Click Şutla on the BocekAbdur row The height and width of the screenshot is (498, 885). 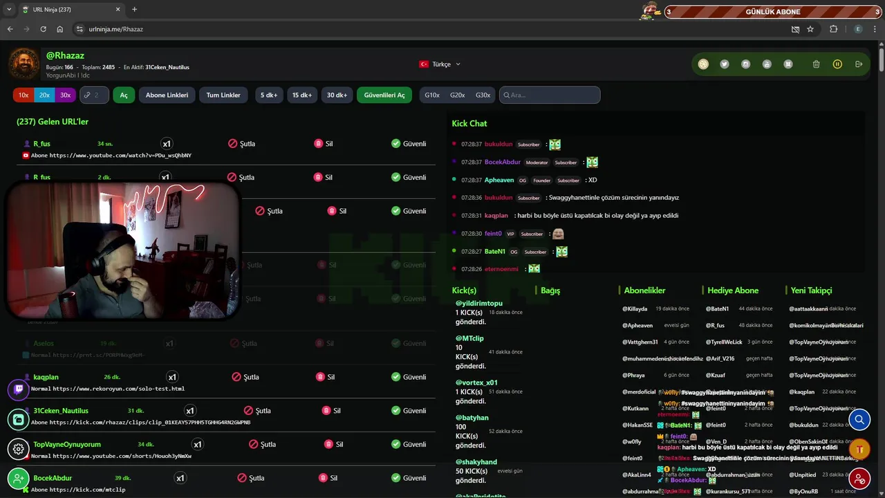pyautogui.click(x=251, y=478)
